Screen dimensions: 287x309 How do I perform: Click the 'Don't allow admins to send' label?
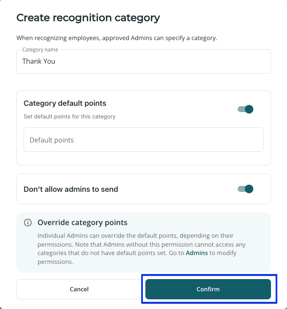pyautogui.click(x=71, y=189)
